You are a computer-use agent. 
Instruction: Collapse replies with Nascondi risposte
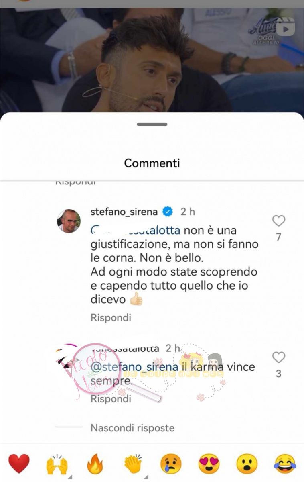132,428
